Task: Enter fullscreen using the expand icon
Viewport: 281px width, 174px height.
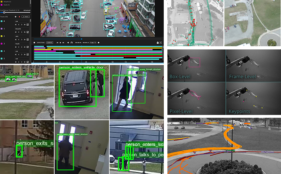Action: 161,43
